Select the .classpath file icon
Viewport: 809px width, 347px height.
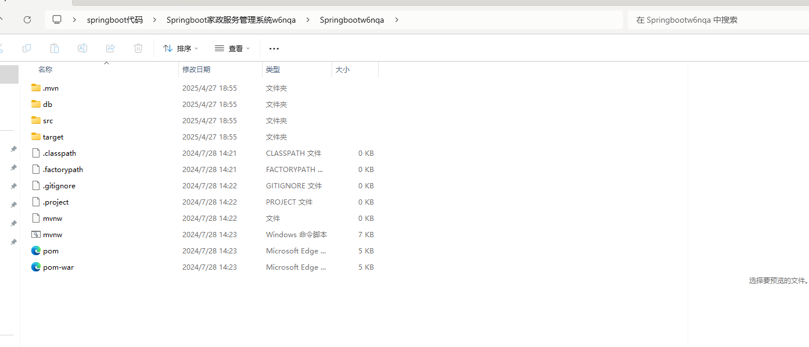click(36, 153)
